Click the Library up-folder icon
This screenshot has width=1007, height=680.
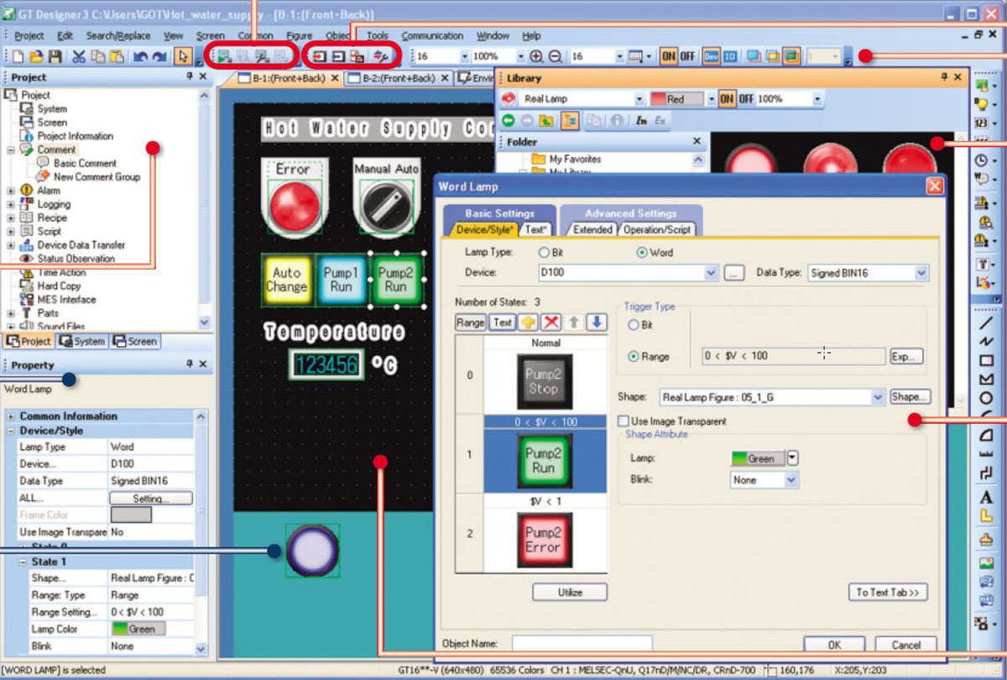(x=546, y=120)
